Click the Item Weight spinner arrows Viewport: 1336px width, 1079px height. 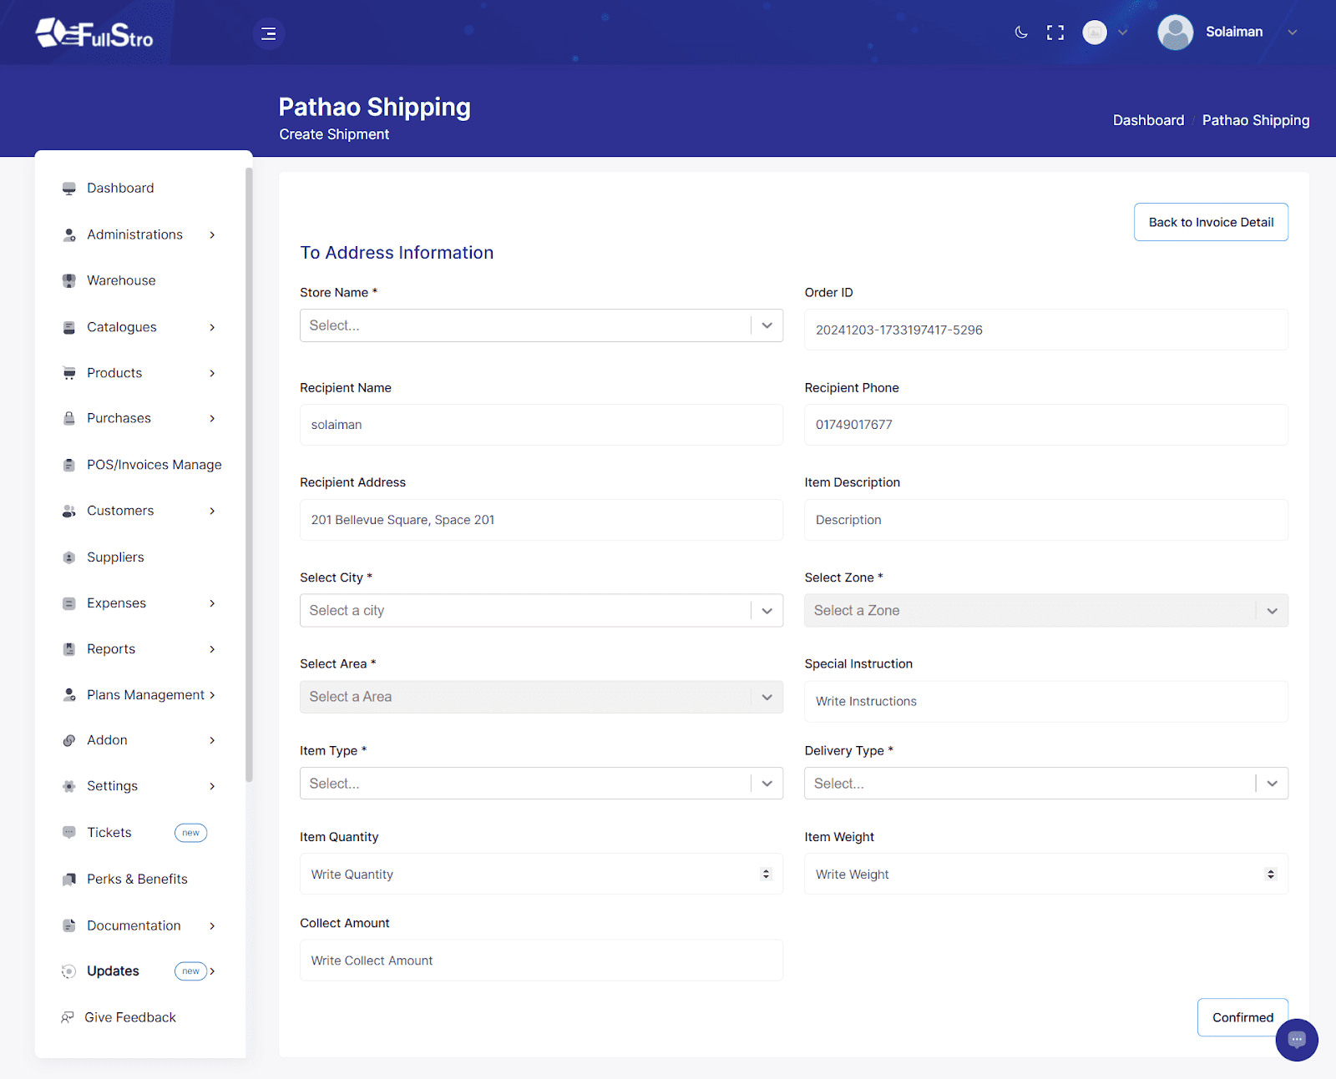click(1271, 875)
